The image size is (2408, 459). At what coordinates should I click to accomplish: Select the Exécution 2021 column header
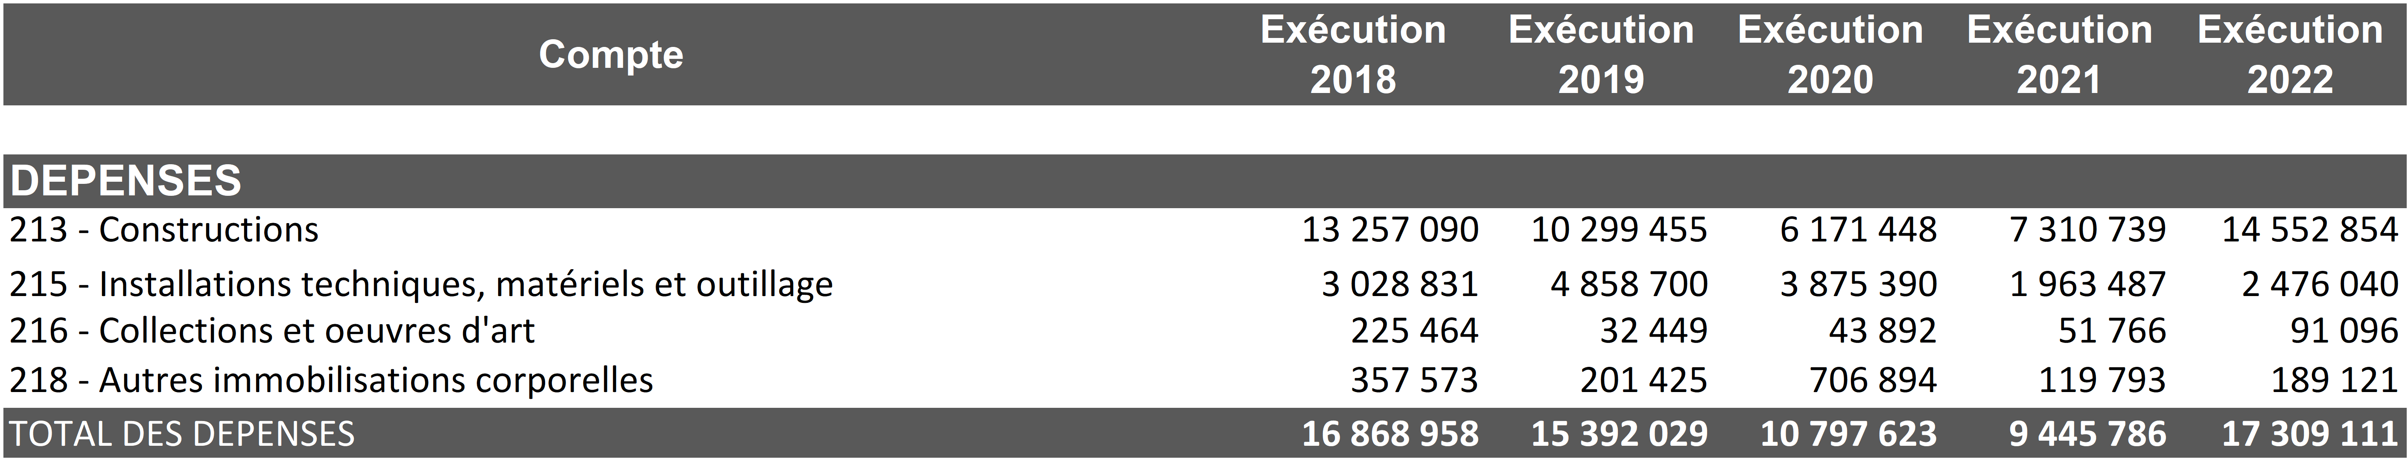click(x=2058, y=54)
